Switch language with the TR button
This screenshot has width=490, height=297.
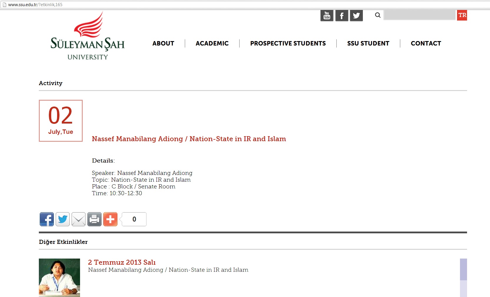pyautogui.click(x=462, y=15)
